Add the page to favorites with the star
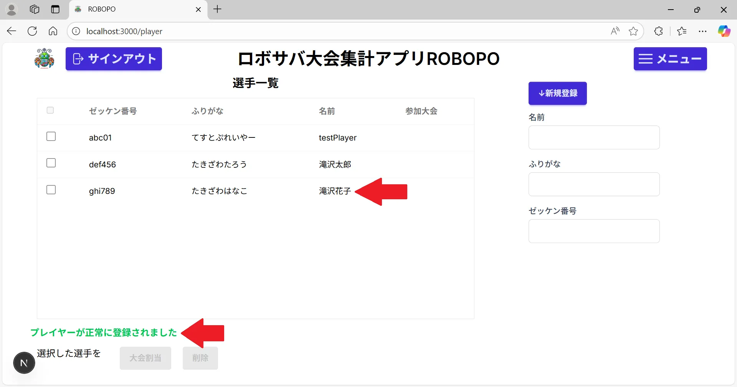 coord(633,31)
